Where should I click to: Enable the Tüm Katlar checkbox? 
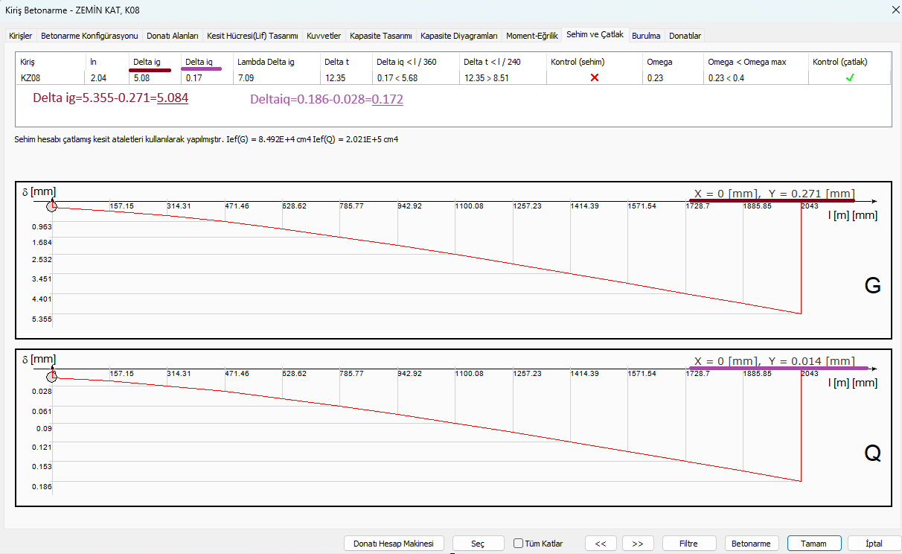point(519,544)
